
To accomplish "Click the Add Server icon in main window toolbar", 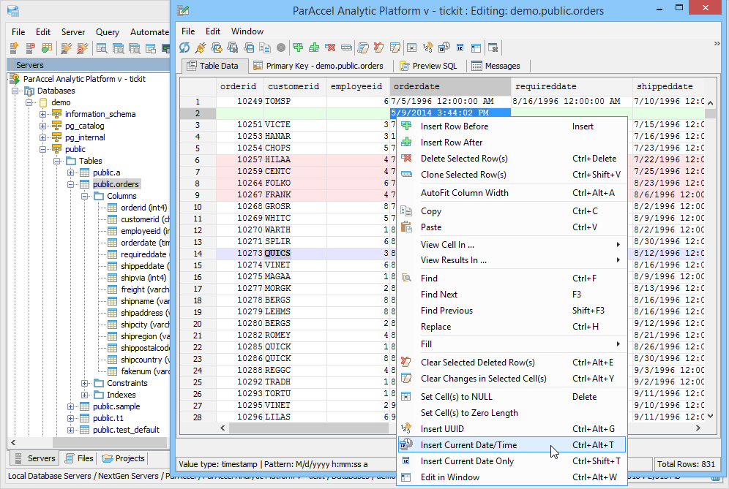I will click(x=14, y=48).
